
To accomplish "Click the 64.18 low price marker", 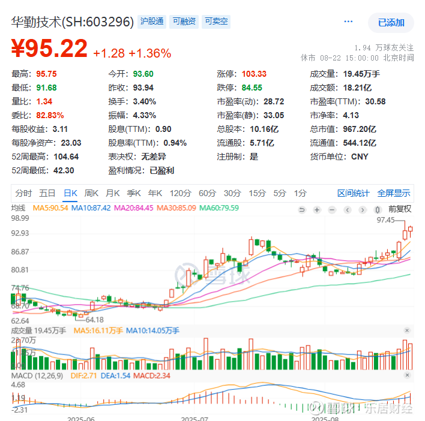I will click(95, 320).
